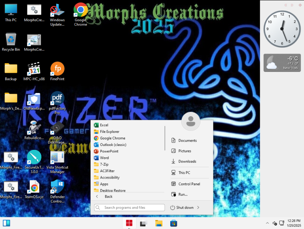Open the Widgets button on taskbar
This screenshot has height=229, width=304.
(x=6, y=223)
